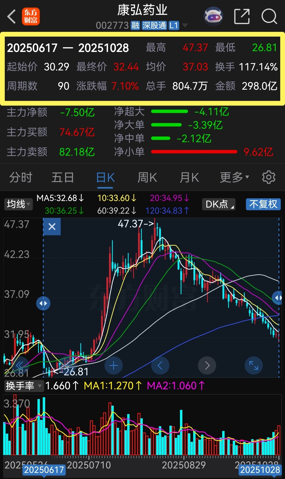Tap 总手 value 804.7万
Screen dimensions: 285x479
click(x=190, y=86)
